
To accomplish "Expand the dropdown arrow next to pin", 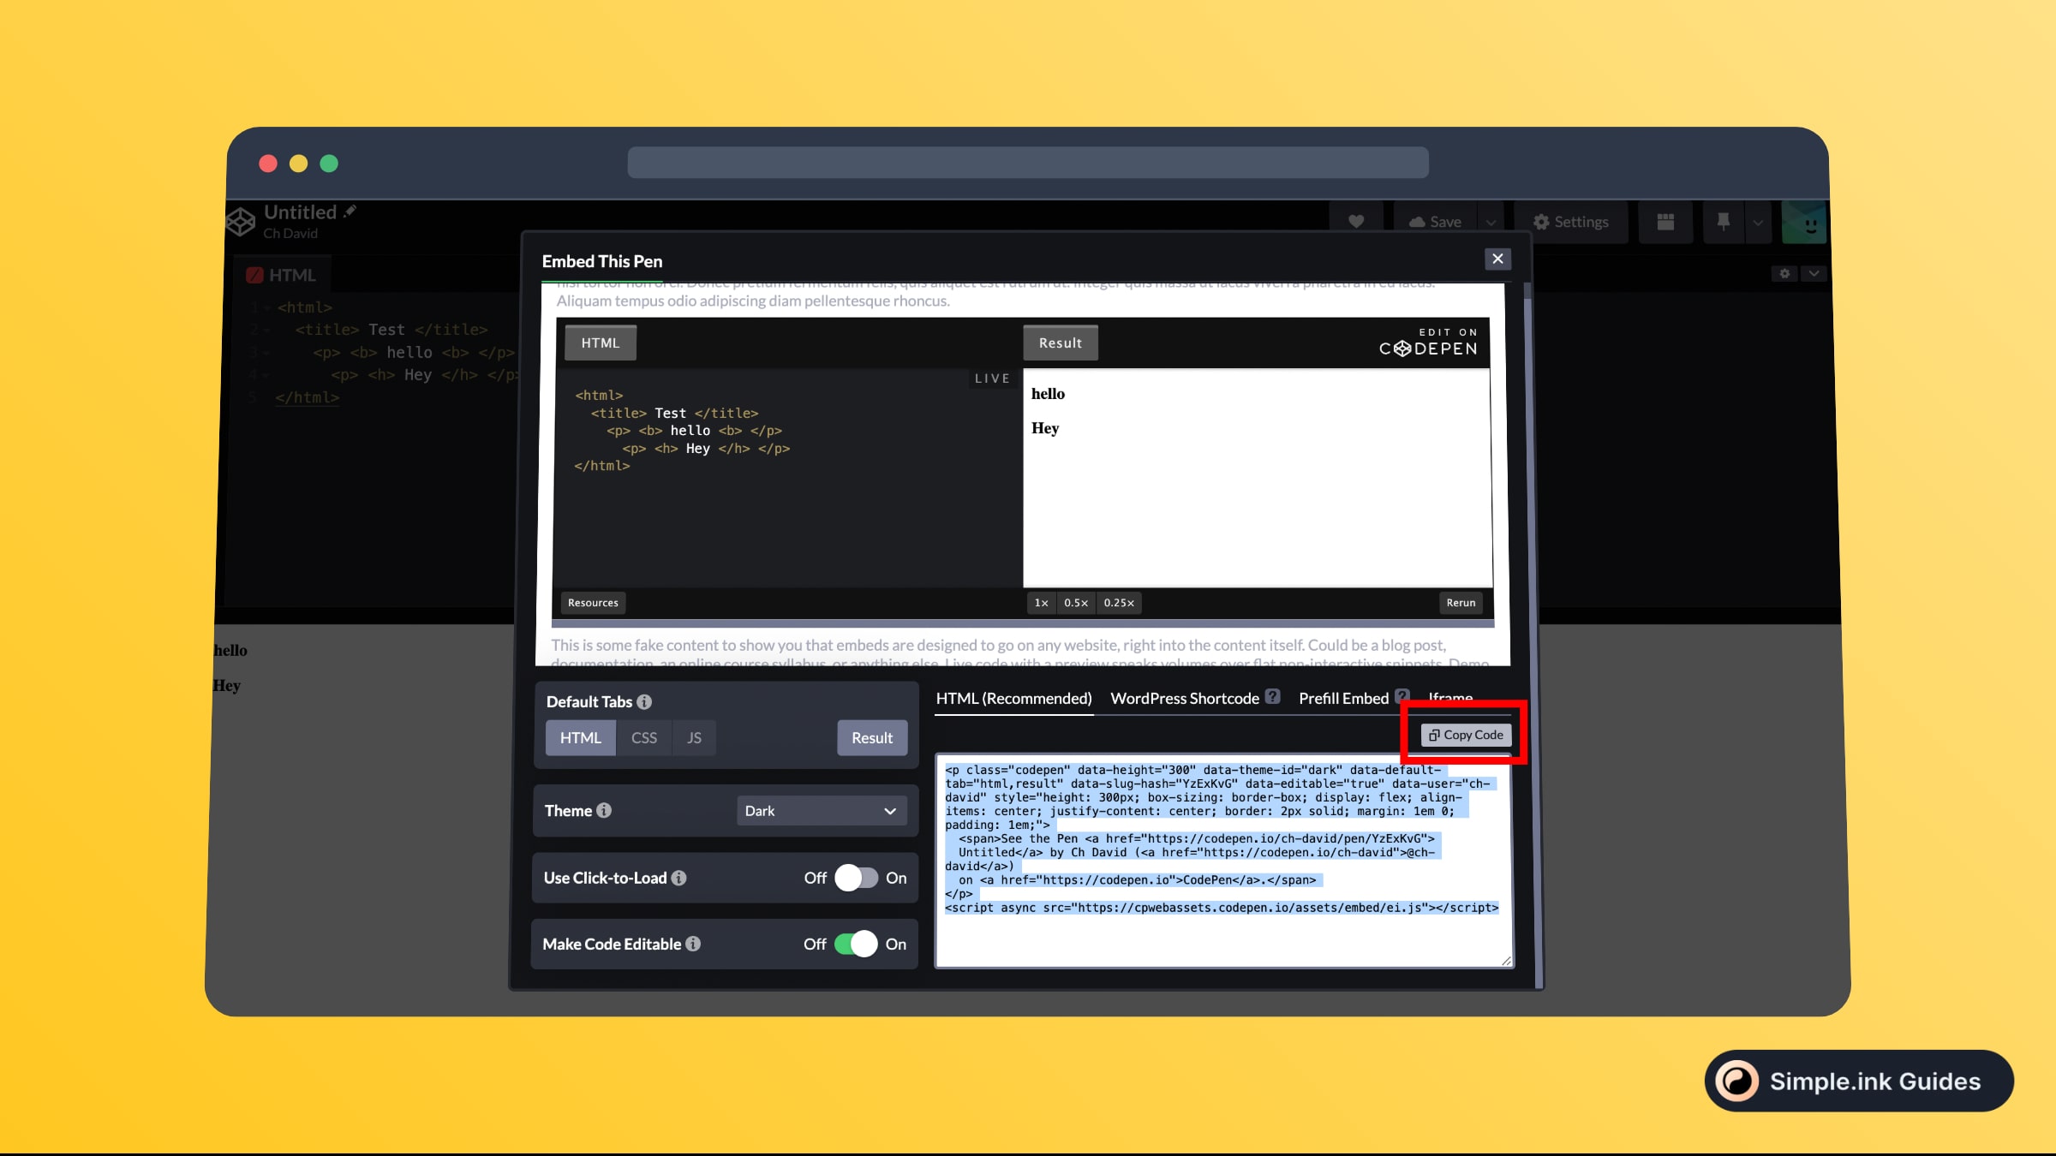I will pos(1758,222).
